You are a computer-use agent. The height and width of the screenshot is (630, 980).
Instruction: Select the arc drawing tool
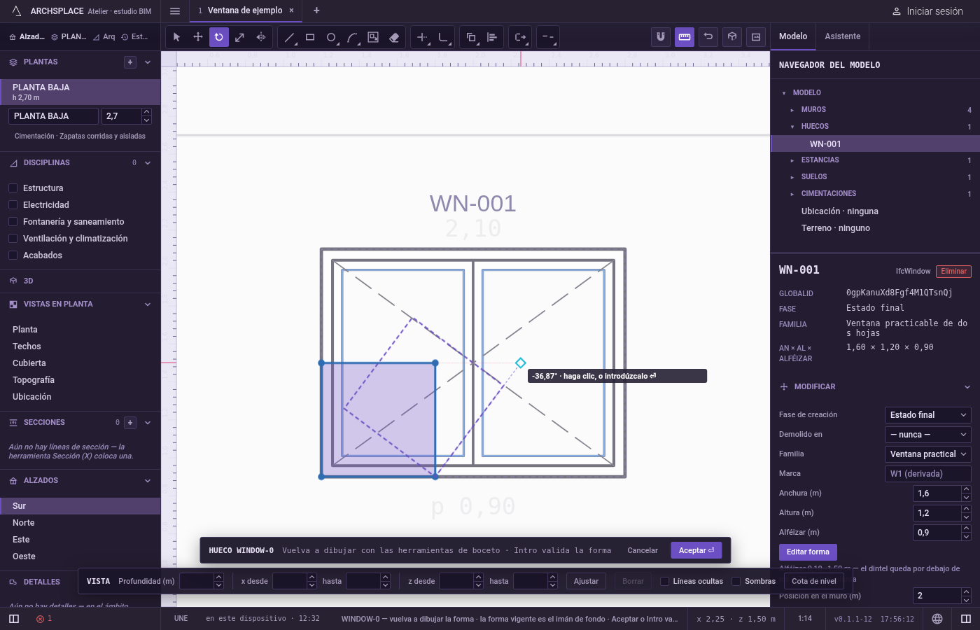tap(352, 37)
